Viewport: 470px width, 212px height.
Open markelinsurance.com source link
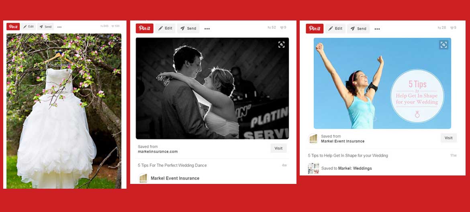point(157,152)
